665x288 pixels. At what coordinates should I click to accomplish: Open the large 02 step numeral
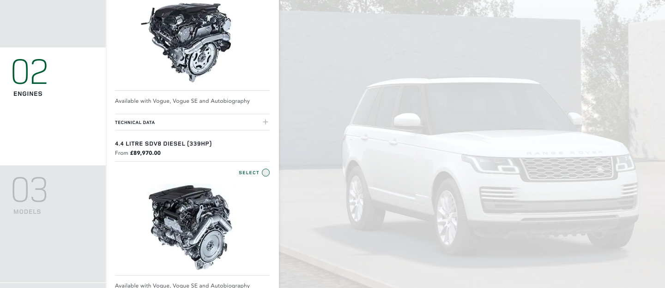coord(30,72)
